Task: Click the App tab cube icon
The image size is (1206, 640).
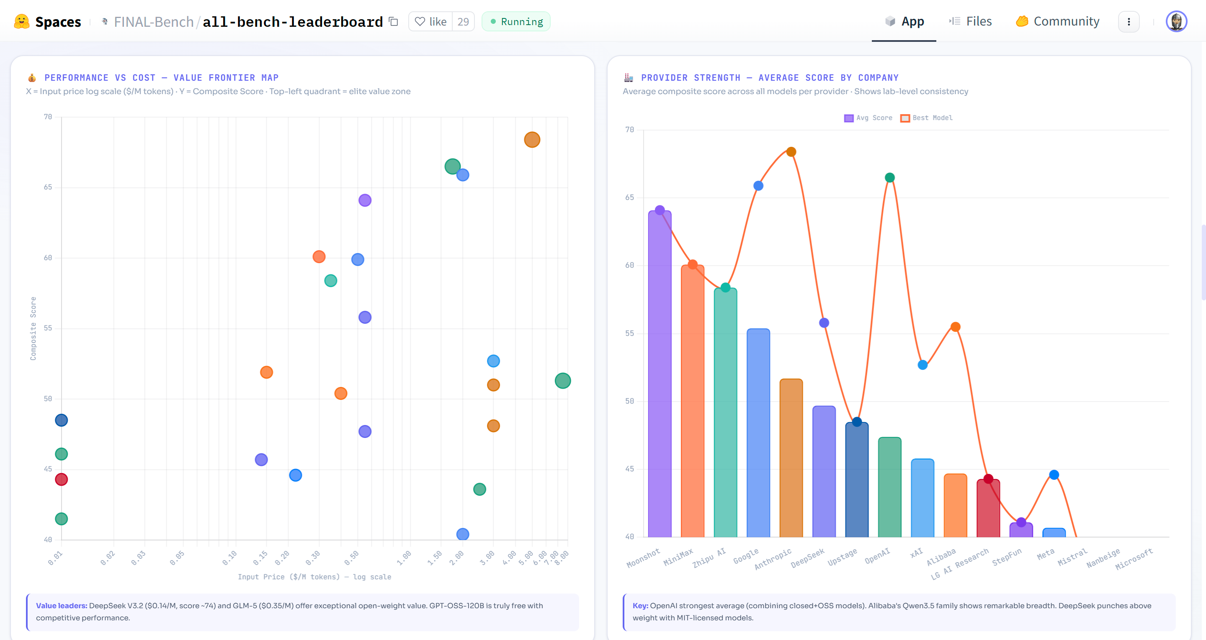Action: click(890, 21)
